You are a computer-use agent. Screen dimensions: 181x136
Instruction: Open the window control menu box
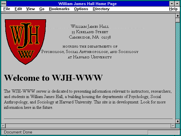pos(4,4)
